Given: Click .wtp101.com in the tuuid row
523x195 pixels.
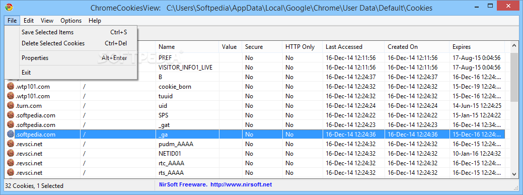Looking at the screenshot, I should (x=32, y=96).
